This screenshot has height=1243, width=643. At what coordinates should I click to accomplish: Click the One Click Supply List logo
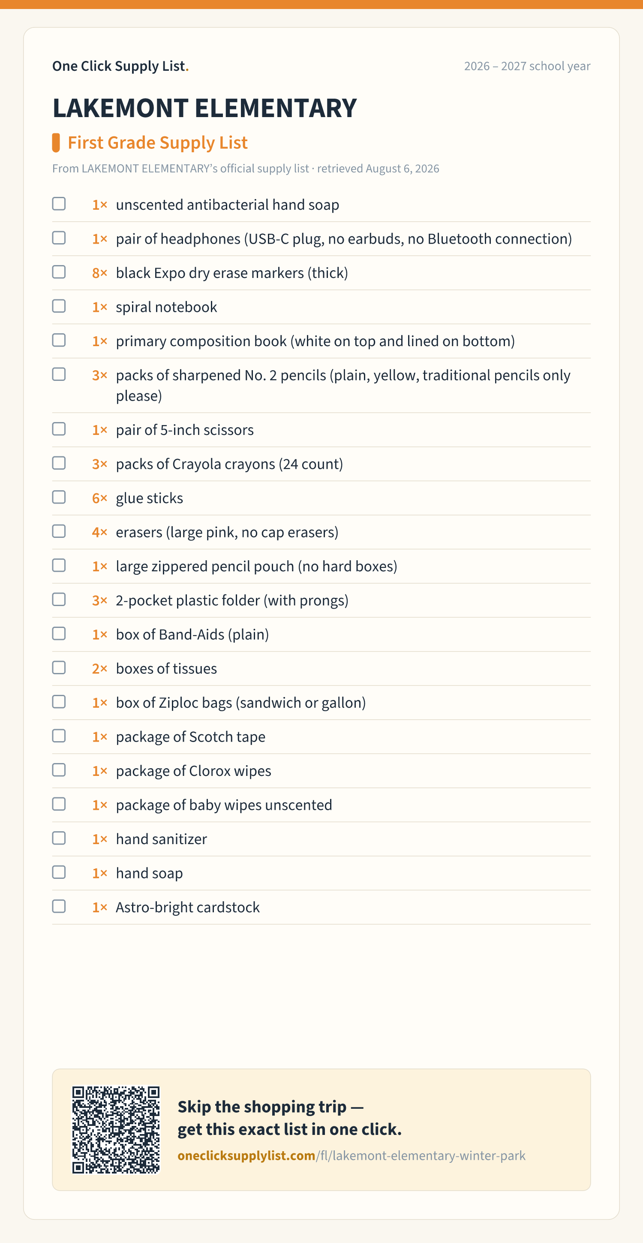pos(120,66)
